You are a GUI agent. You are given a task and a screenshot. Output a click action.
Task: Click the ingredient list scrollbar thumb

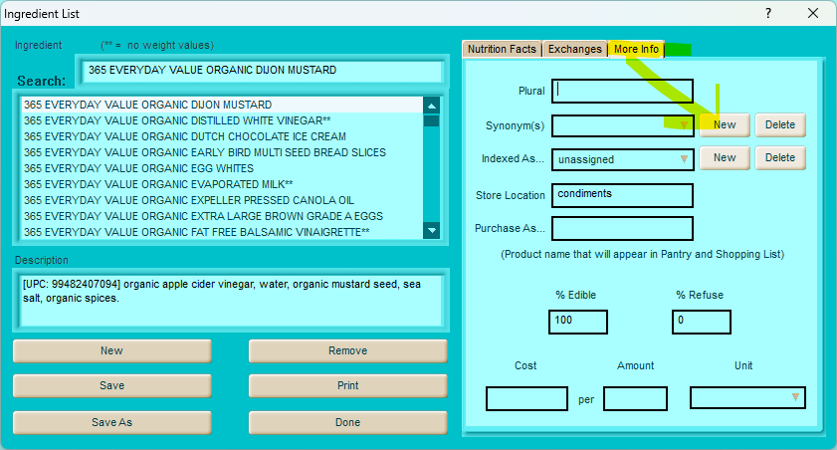431,120
